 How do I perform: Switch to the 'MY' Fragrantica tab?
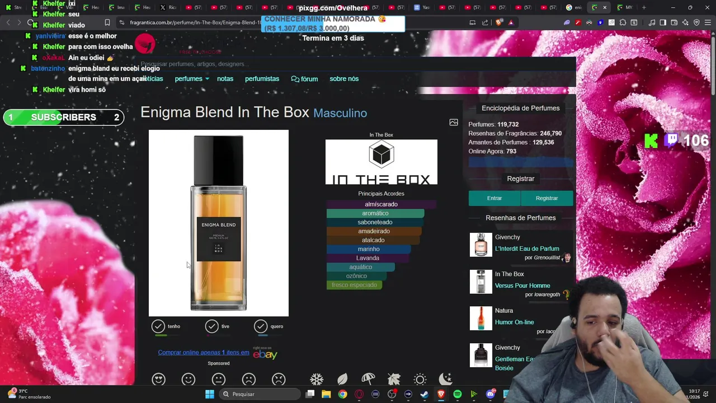(x=625, y=7)
